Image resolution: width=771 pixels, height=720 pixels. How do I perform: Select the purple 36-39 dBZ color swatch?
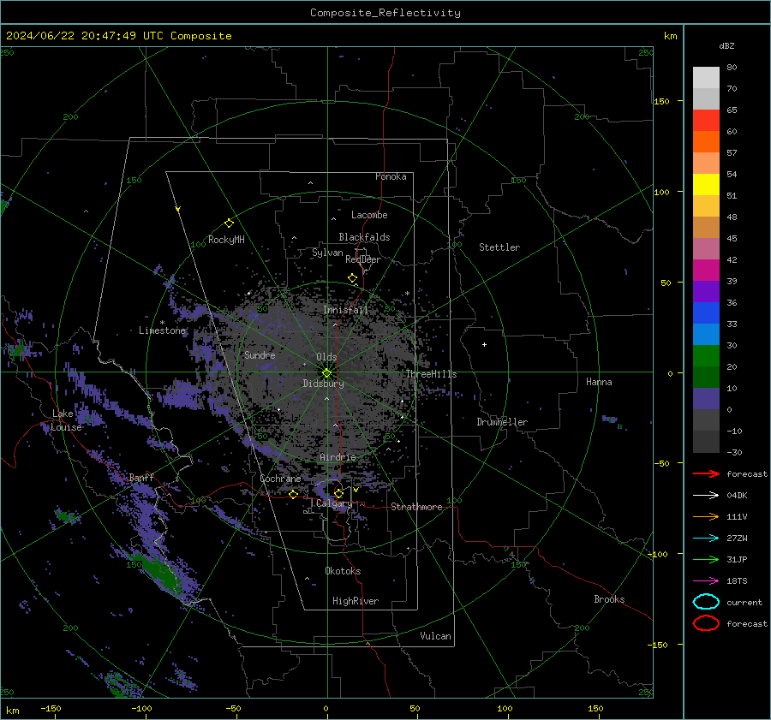pos(706,291)
